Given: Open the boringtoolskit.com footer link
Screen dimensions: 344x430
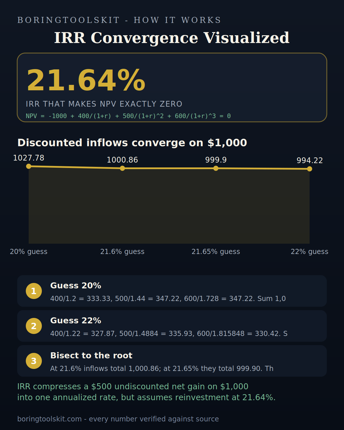Looking at the screenshot, I should 49,419.
